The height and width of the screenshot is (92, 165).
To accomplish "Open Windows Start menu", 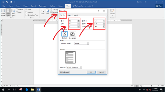I will [x=3, y=89].
